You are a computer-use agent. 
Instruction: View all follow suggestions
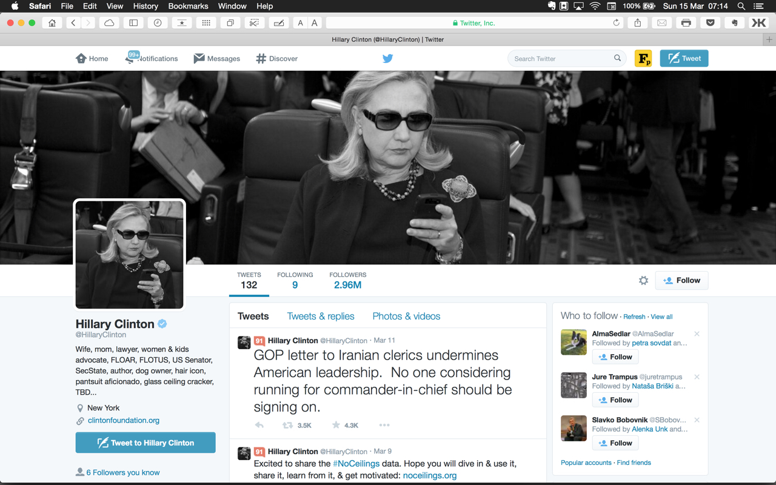[x=661, y=316]
